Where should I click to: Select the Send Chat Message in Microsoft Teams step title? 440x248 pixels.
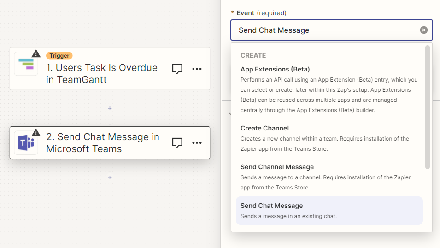pos(103,143)
